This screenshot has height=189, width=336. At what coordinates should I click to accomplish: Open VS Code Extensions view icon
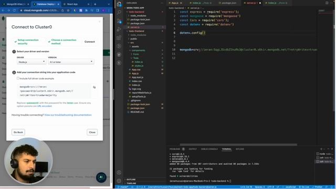pyautogui.click(x=119, y=38)
